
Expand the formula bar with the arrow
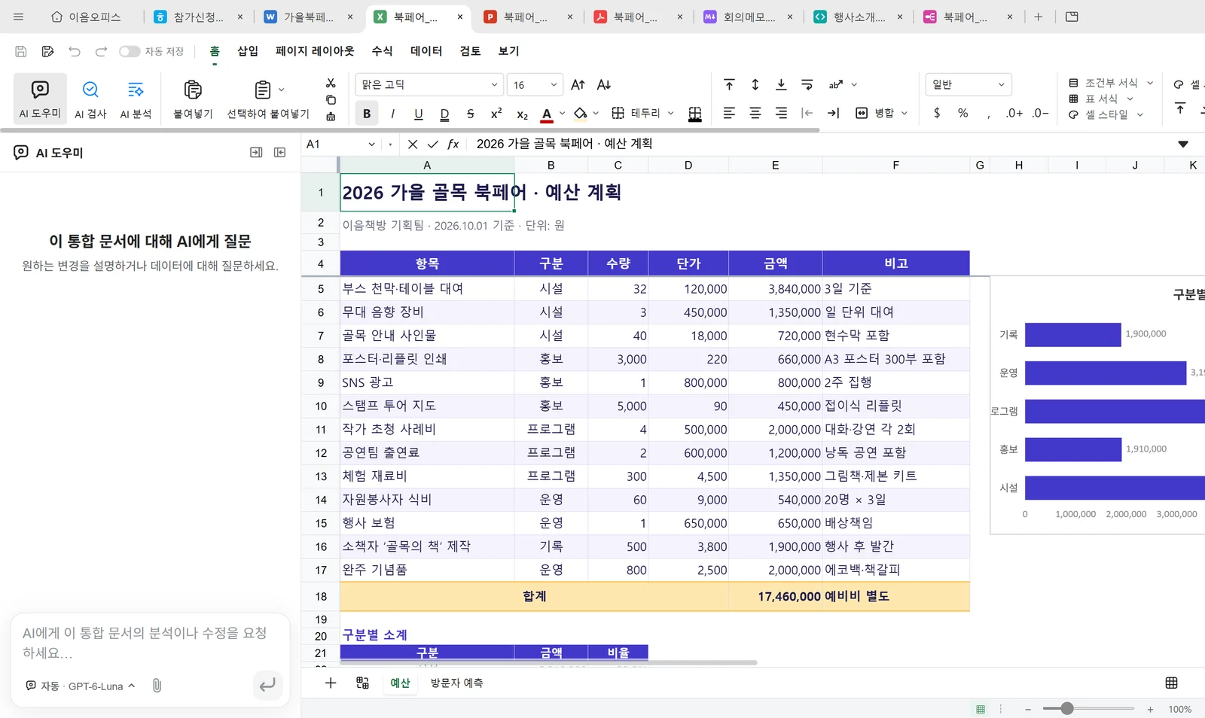coord(1183,144)
